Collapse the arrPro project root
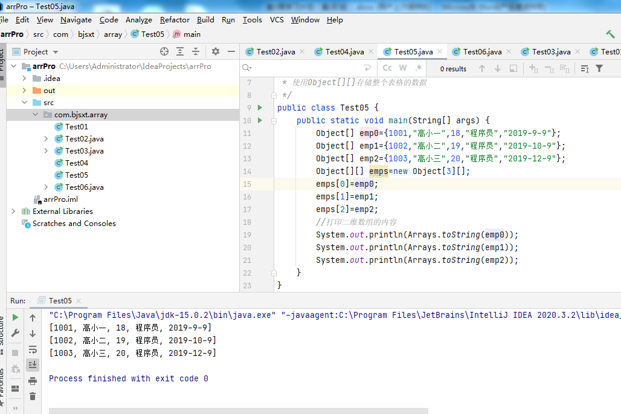The image size is (621, 414). point(14,66)
